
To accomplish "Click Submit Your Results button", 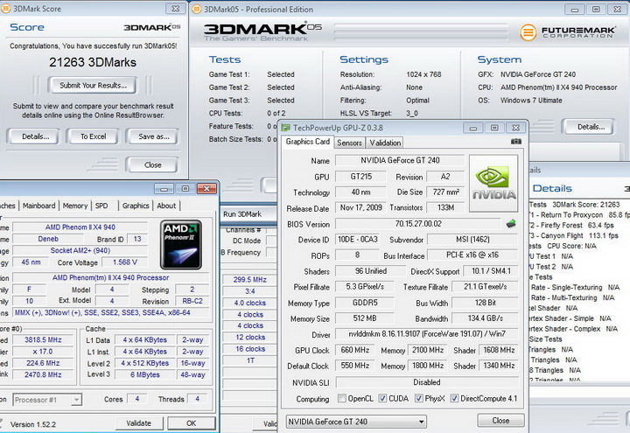I will pyautogui.click(x=93, y=85).
